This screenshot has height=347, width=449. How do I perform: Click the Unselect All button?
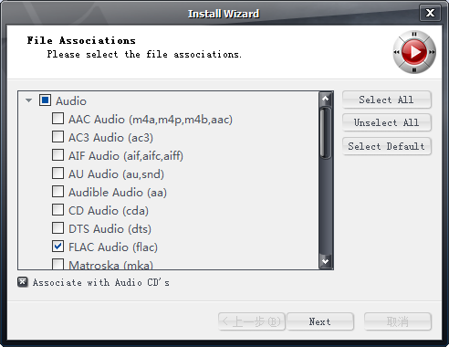[x=386, y=122]
